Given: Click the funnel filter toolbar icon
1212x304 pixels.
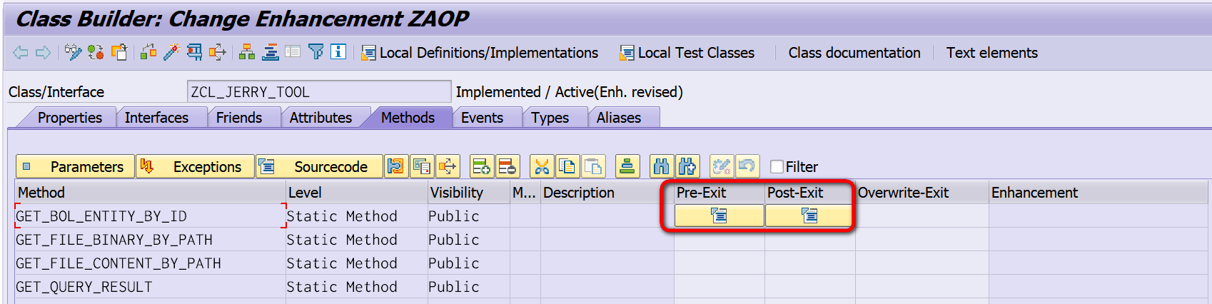Looking at the screenshot, I should tap(315, 52).
